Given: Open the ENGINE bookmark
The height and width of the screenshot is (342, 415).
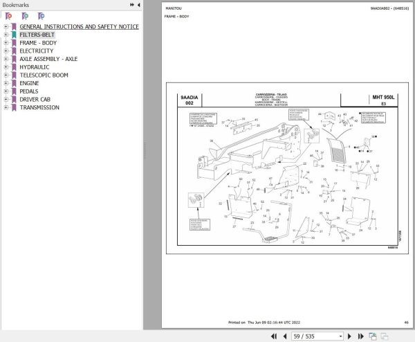Looking at the screenshot, I should (29, 83).
